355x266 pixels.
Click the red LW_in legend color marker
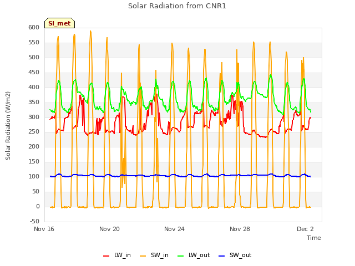click(x=106, y=256)
